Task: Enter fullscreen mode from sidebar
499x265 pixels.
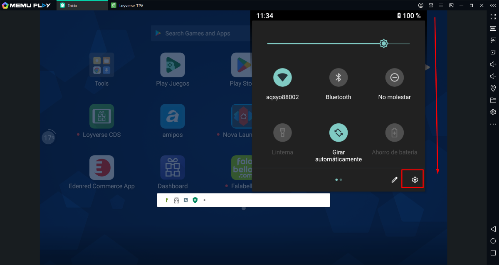Action: pos(493,17)
